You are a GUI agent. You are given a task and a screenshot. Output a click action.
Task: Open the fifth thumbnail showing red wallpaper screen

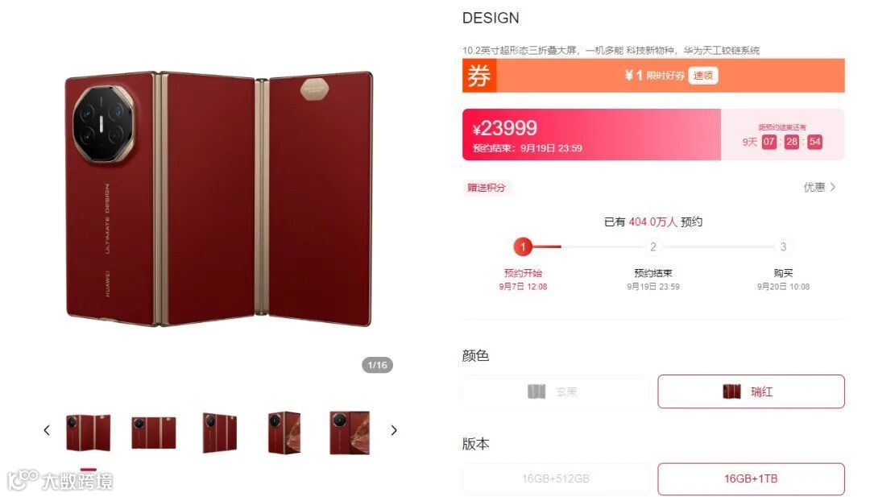pos(350,433)
